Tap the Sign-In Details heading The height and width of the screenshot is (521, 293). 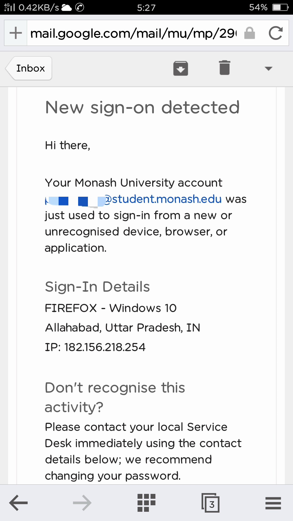coord(97,287)
